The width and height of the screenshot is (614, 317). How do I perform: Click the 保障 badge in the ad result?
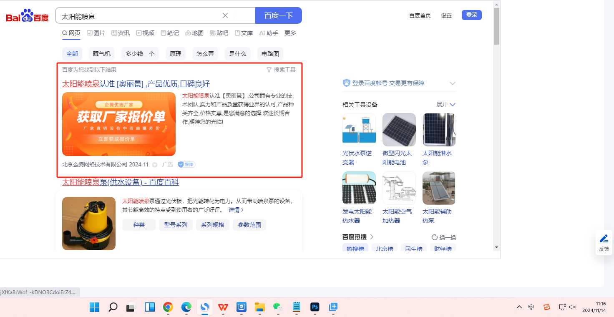(186, 164)
